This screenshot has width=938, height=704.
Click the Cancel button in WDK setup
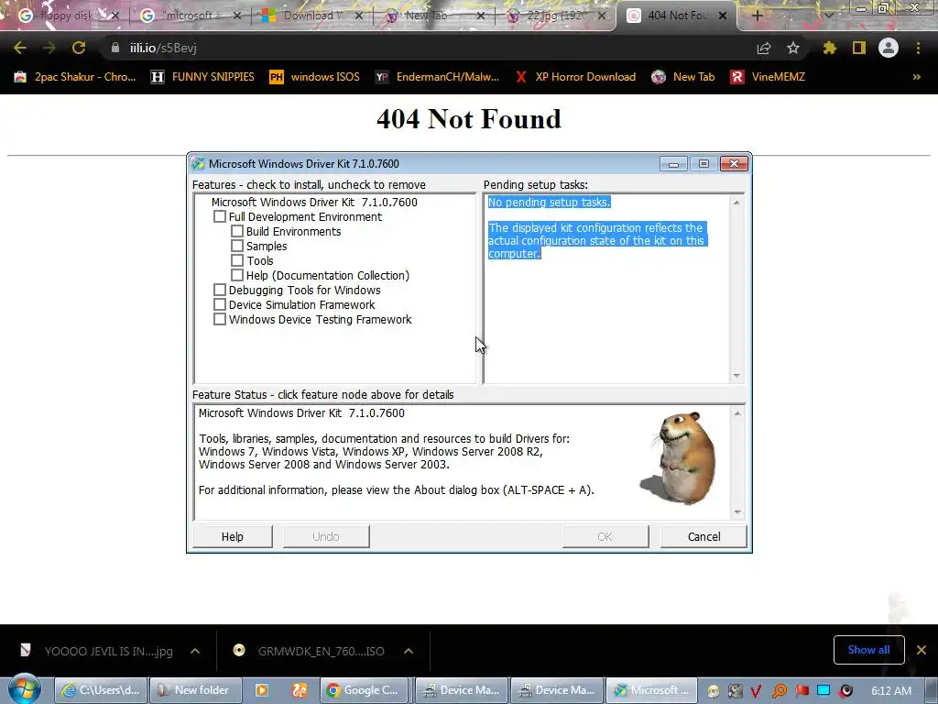(703, 536)
